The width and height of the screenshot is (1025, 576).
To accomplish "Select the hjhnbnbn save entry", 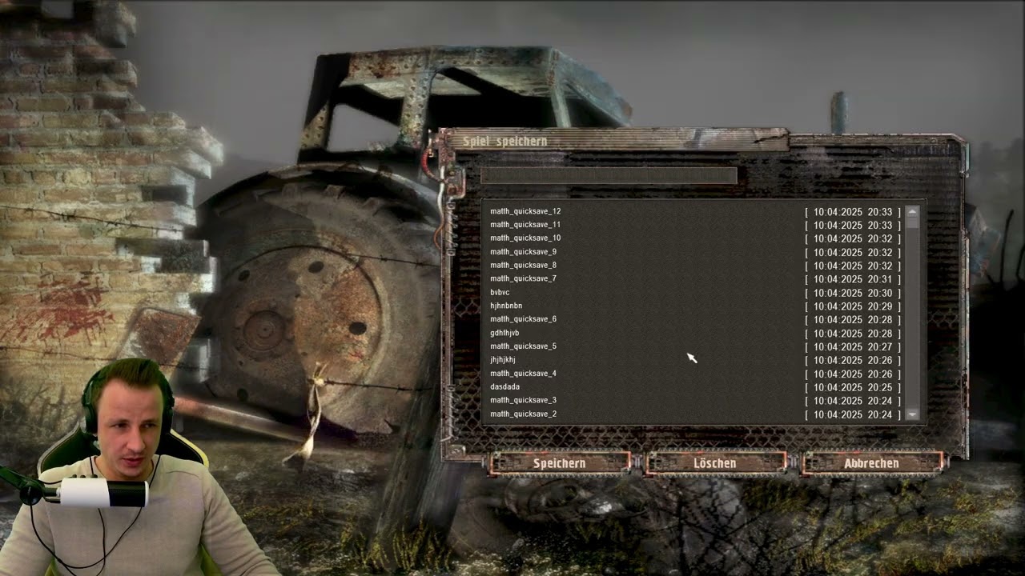I will click(694, 306).
